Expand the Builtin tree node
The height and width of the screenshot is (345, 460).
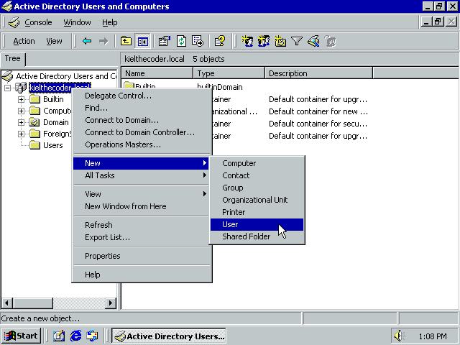[22, 99]
